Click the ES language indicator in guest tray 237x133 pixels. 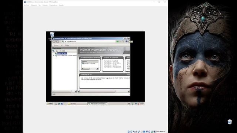point(129,104)
